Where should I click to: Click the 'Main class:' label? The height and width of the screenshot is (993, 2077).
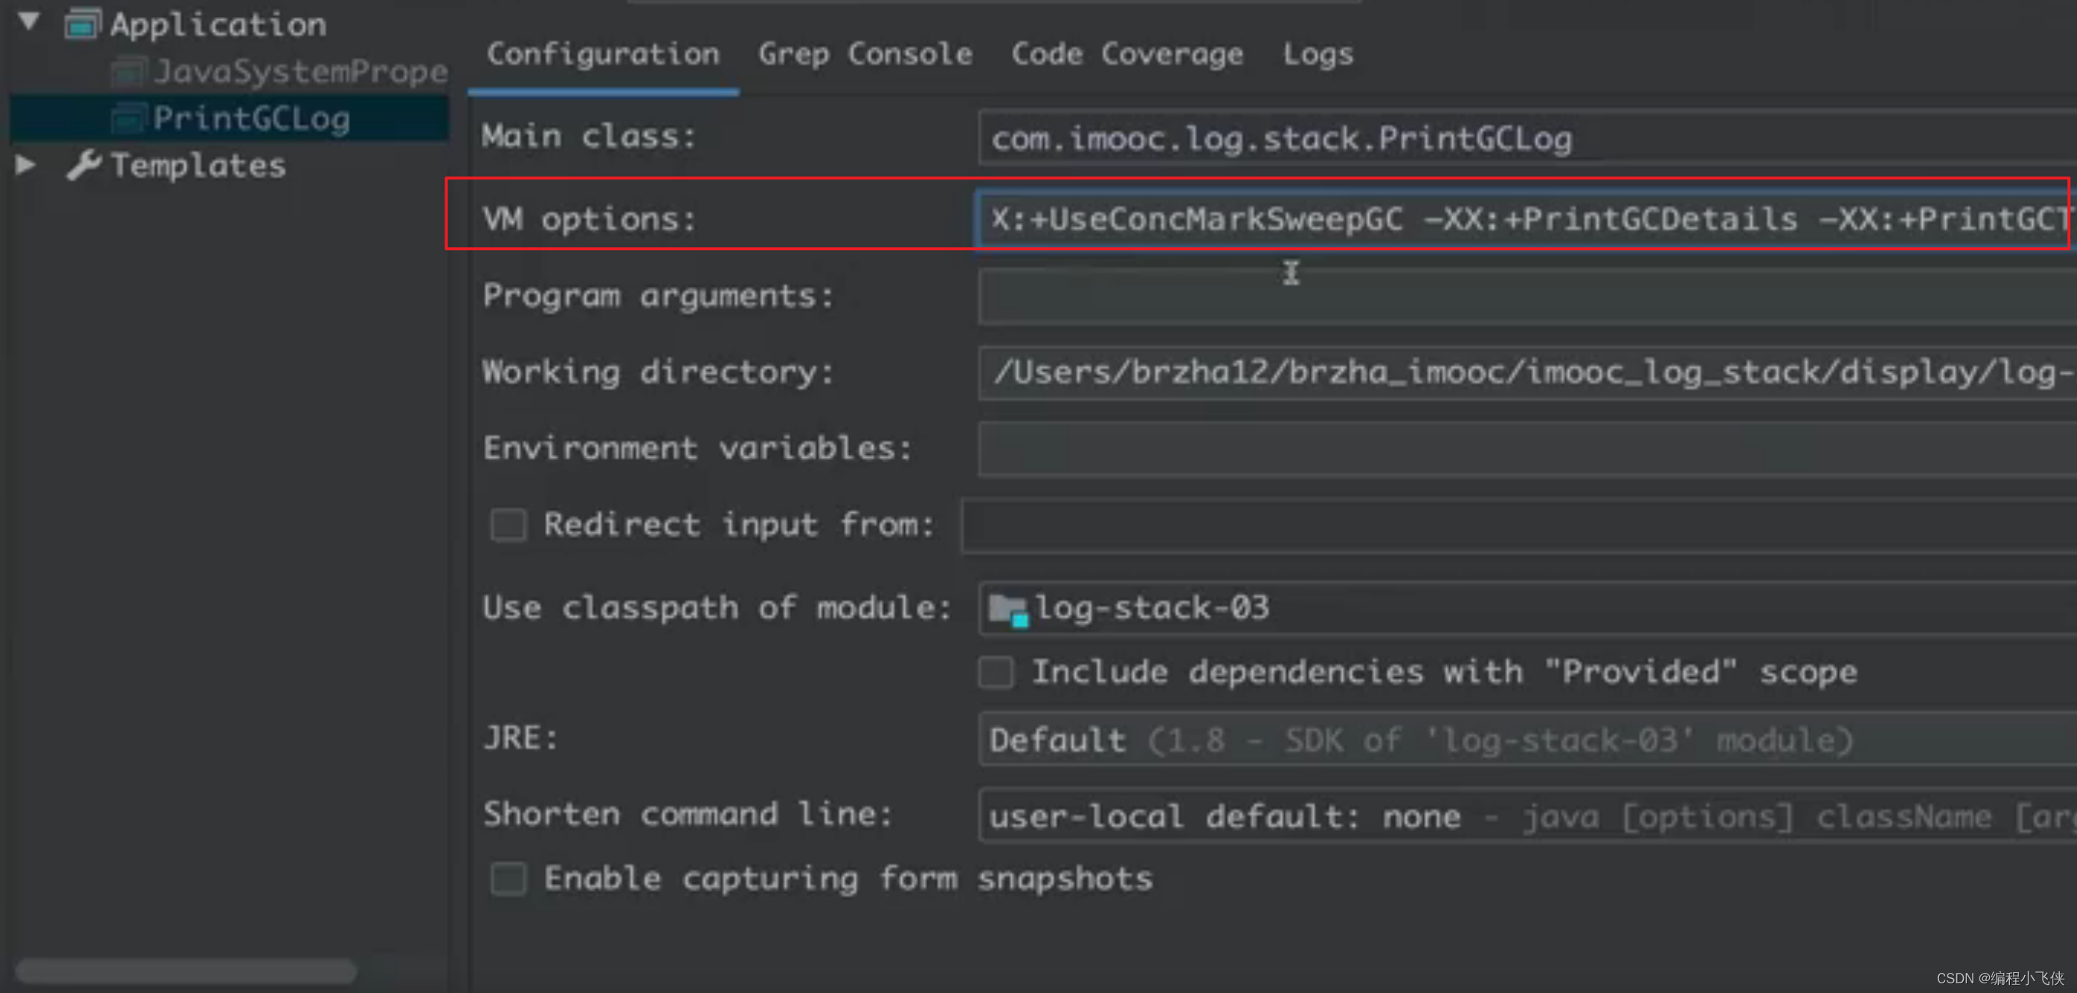tap(589, 136)
